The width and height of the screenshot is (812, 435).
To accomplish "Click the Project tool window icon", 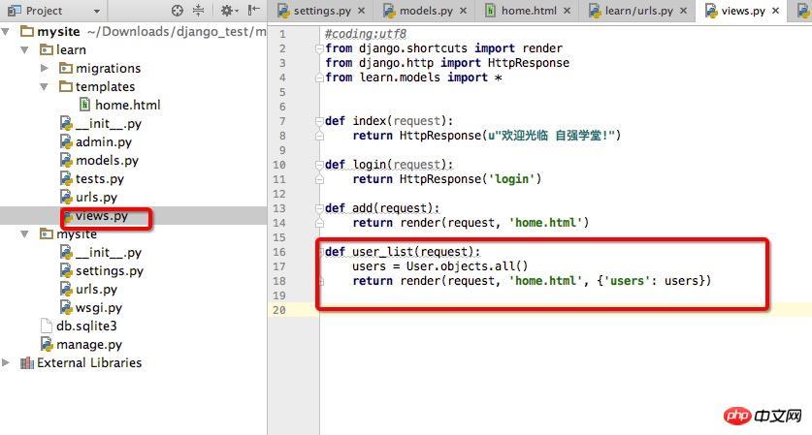I will click(15, 11).
